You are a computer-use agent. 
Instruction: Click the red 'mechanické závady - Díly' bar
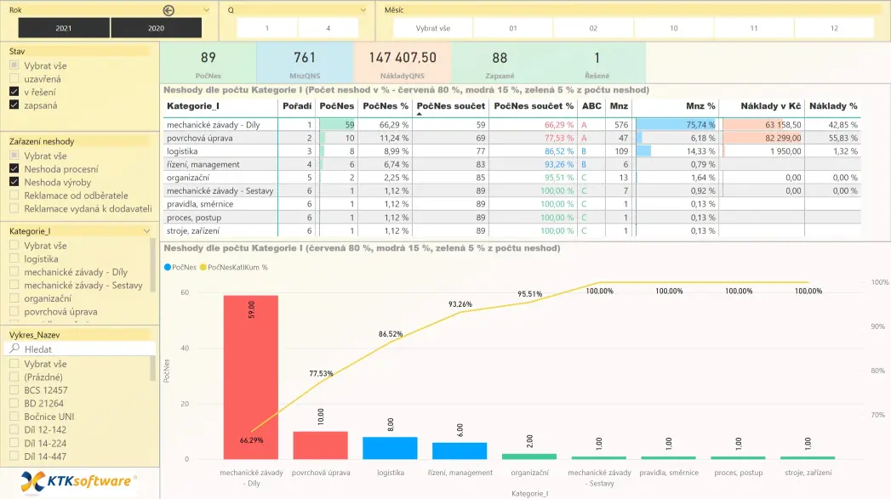[250, 377]
